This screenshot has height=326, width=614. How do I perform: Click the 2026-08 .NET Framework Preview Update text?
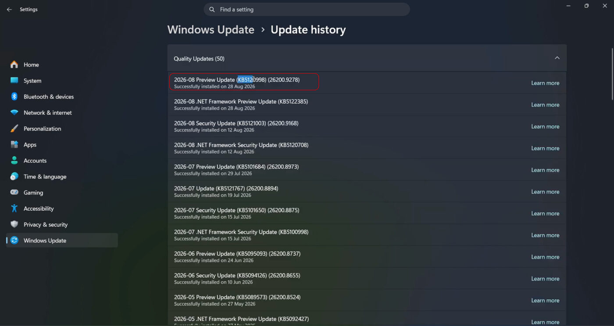coord(241,101)
